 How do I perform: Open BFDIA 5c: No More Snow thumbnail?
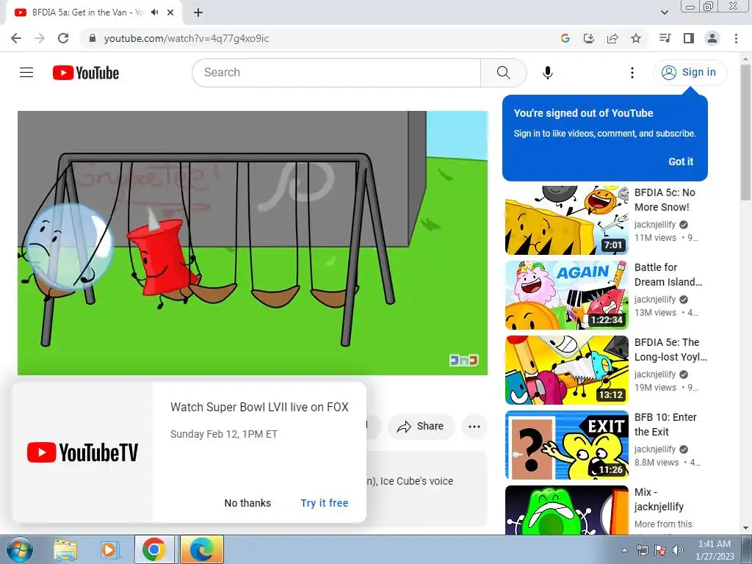pos(566,220)
